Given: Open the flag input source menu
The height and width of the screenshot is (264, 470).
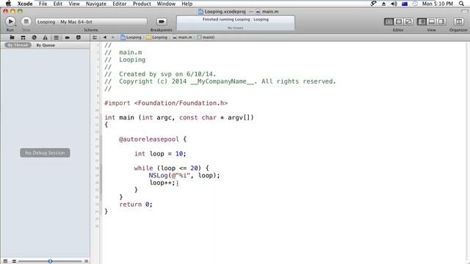Looking at the screenshot, I should [x=405, y=4].
